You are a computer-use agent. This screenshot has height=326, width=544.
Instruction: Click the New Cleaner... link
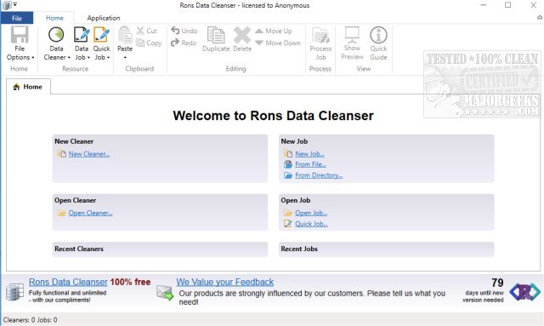click(x=89, y=154)
